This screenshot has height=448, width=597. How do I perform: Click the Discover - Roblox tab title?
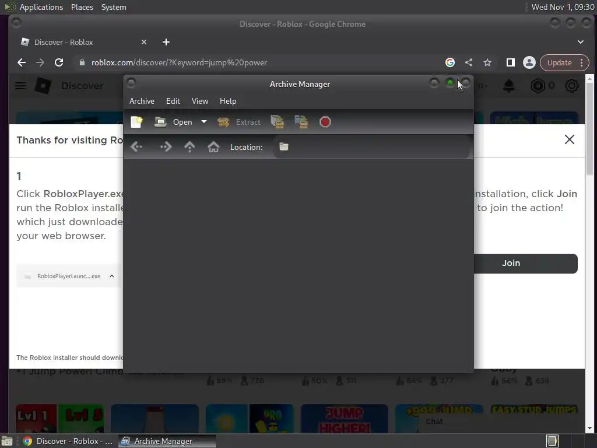pos(64,42)
